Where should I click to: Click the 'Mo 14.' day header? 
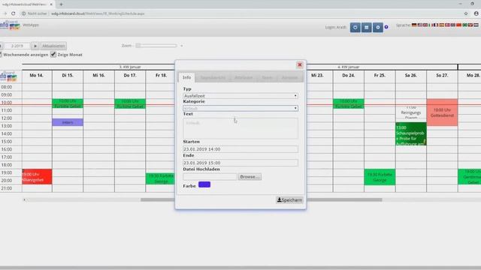[x=37, y=75]
